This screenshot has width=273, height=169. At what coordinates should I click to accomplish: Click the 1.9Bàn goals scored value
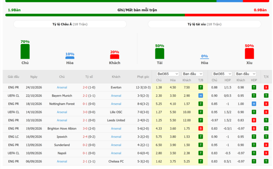pyautogui.click(x=14, y=10)
